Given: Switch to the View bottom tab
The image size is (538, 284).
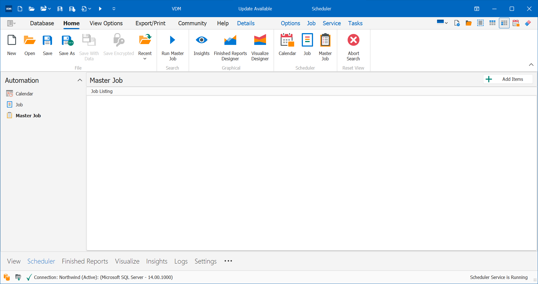Looking at the screenshot, I should click(14, 261).
